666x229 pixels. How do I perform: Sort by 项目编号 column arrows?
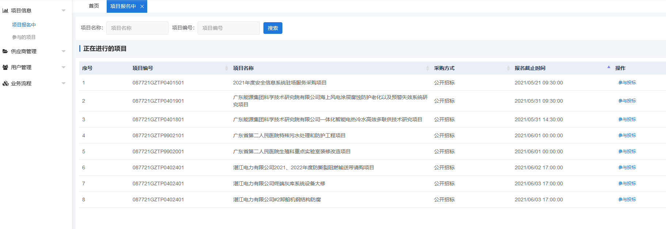[x=227, y=68]
